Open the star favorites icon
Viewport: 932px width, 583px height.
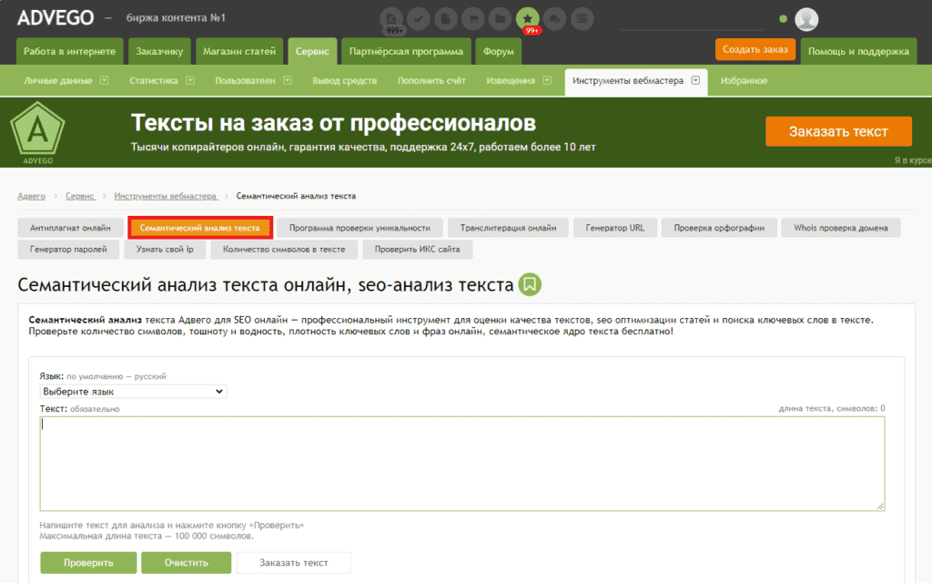click(527, 18)
